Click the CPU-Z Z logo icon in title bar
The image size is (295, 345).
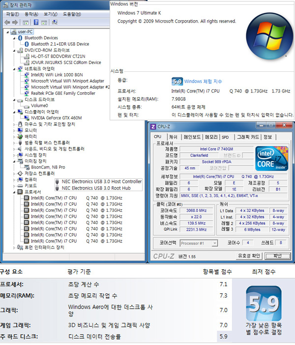[x=153, y=127]
